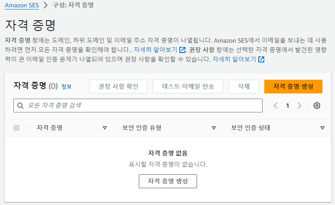335x205 pixels.
Task: Sort by 보안 인증 상태 column arrow
Action: point(322,128)
